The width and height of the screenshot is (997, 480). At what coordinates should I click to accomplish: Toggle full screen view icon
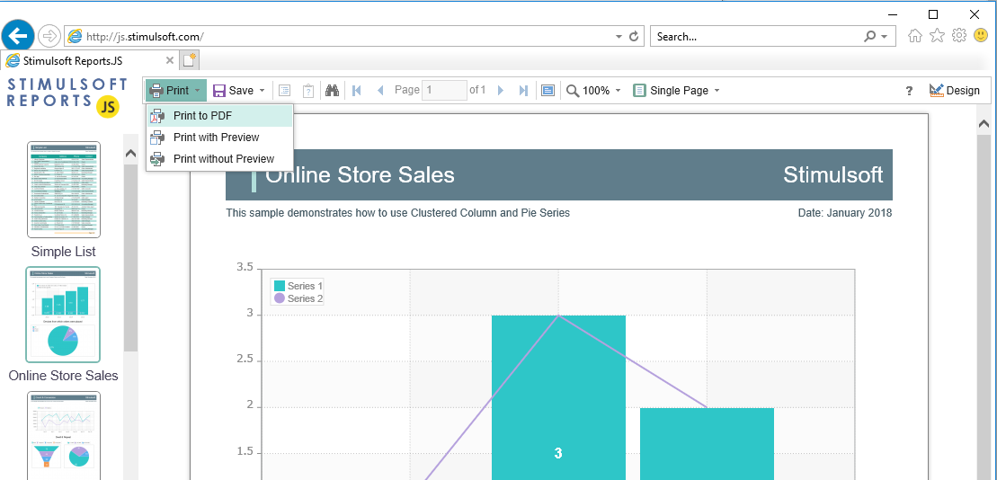point(547,91)
